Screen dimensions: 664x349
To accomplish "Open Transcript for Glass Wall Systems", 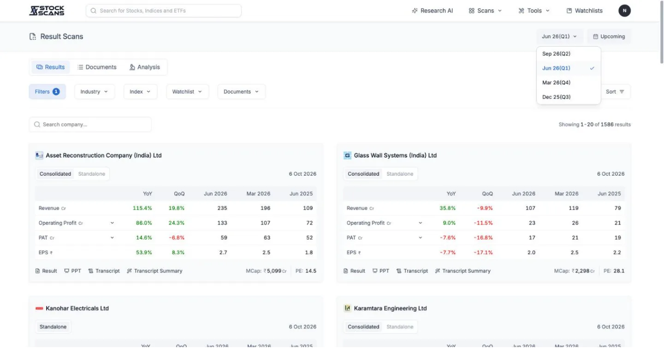I will [x=412, y=271].
